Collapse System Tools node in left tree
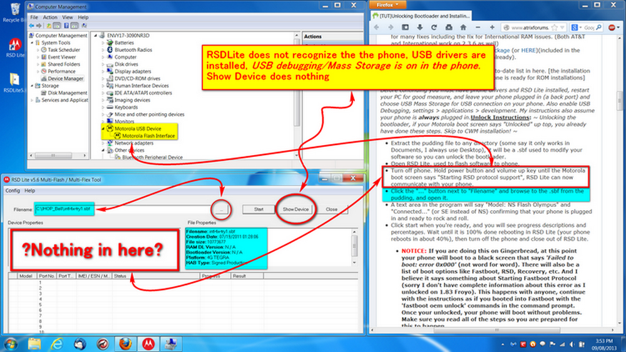The image size is (626, 352). point(32,43)
